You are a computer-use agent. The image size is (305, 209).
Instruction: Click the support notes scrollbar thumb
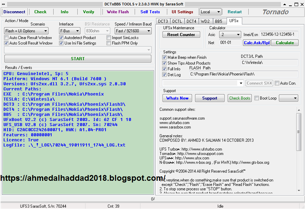coord(299,132)
